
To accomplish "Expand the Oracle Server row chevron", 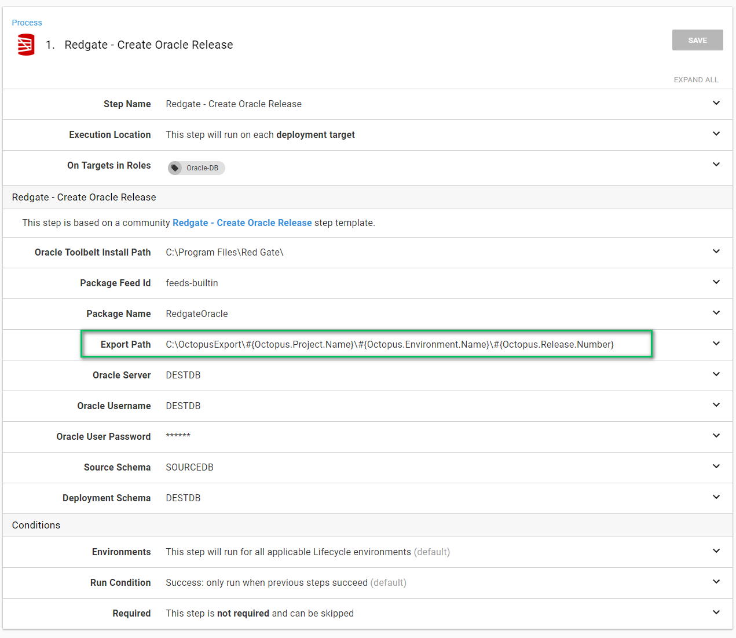I will (x=716, y=374).
